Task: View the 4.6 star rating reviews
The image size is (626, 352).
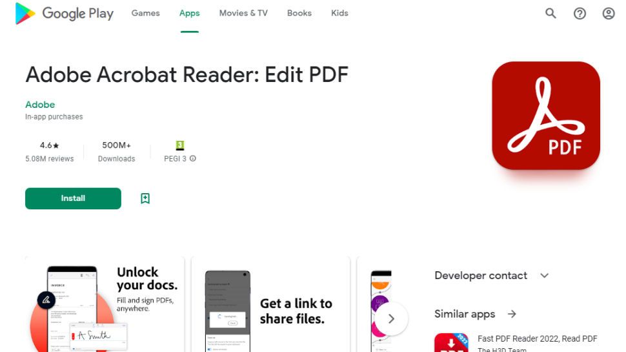Action: pyautogui.click(x=50, y=151)
